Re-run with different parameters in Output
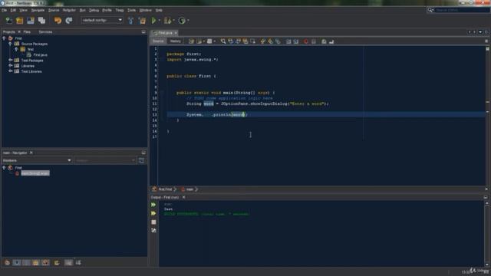491x276 pixels. point(153,213)
